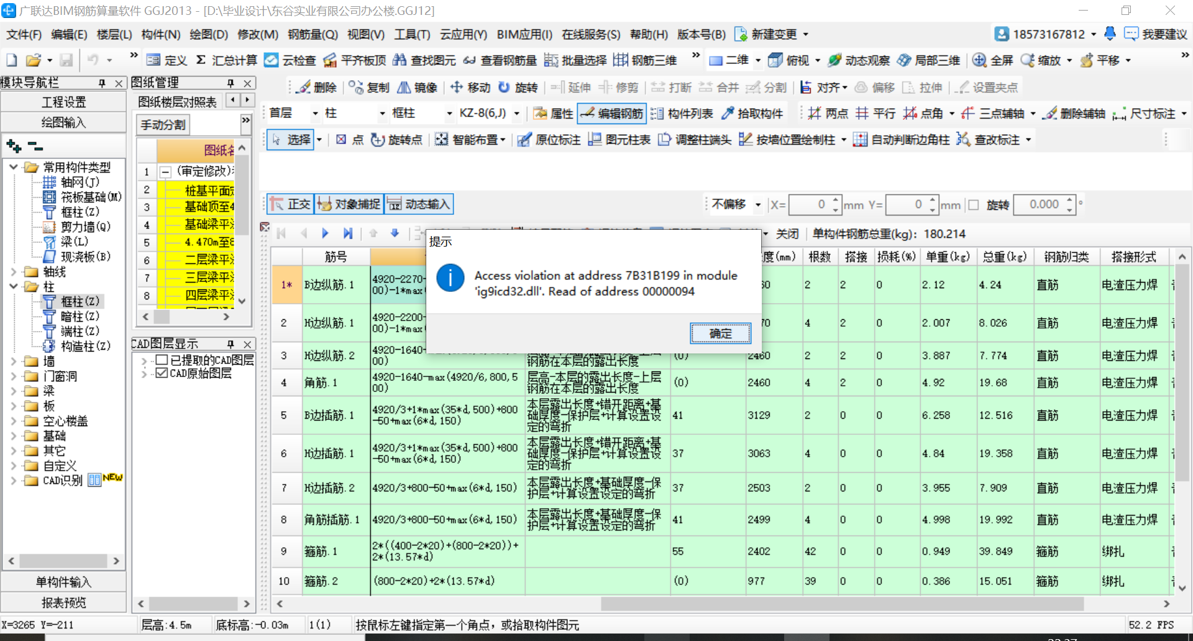1193x641 pixels.
Task: Select 批量选择 batch select tool
Action: click(575, 60)
